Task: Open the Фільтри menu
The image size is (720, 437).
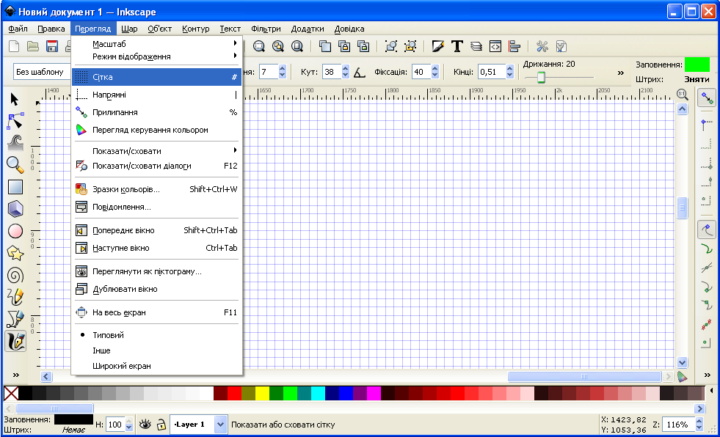Action: [266, 29]
